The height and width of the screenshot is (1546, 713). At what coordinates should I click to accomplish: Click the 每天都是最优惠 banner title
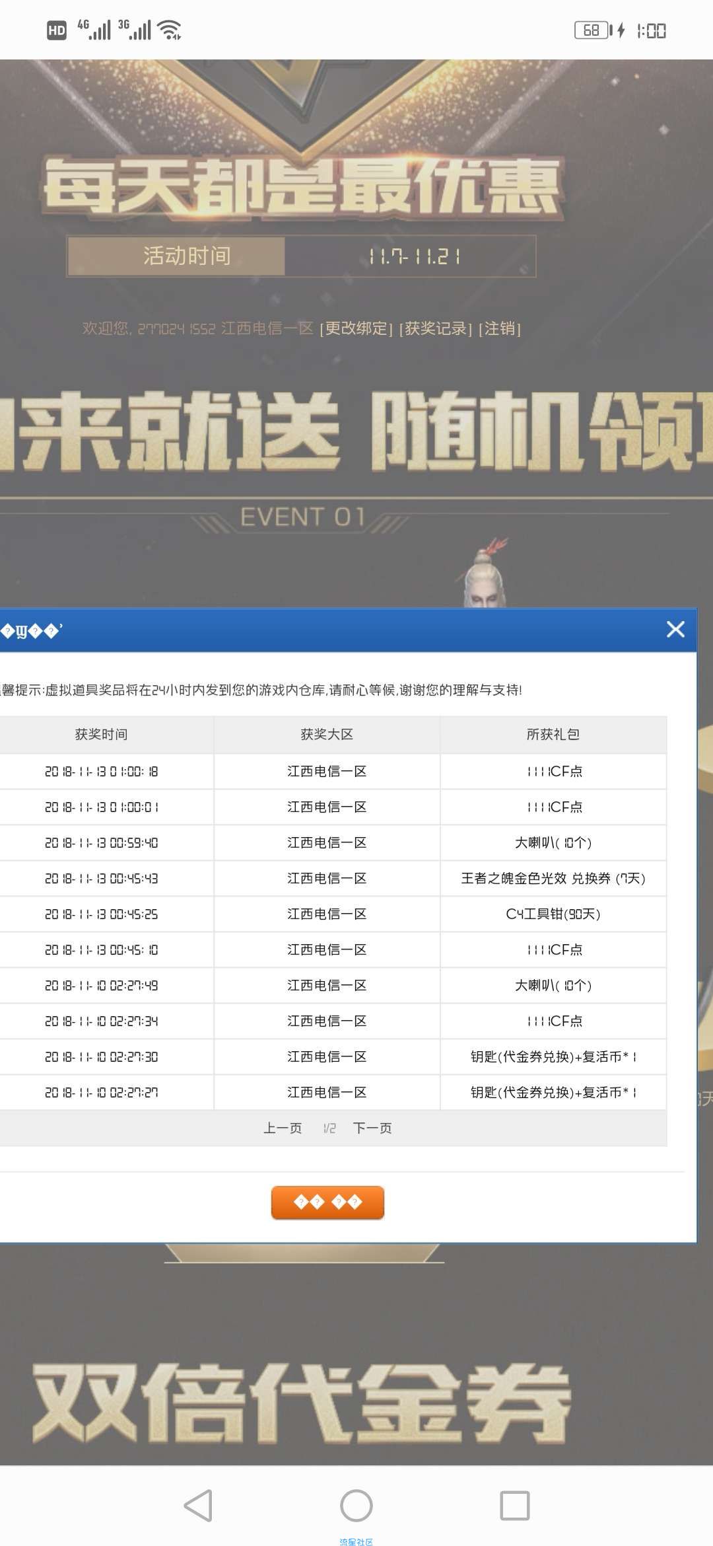302,187
